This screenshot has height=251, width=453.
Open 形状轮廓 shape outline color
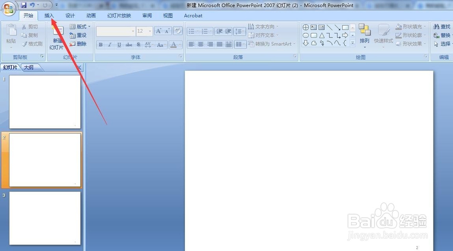pyautogui.click(x=410, y=35)
